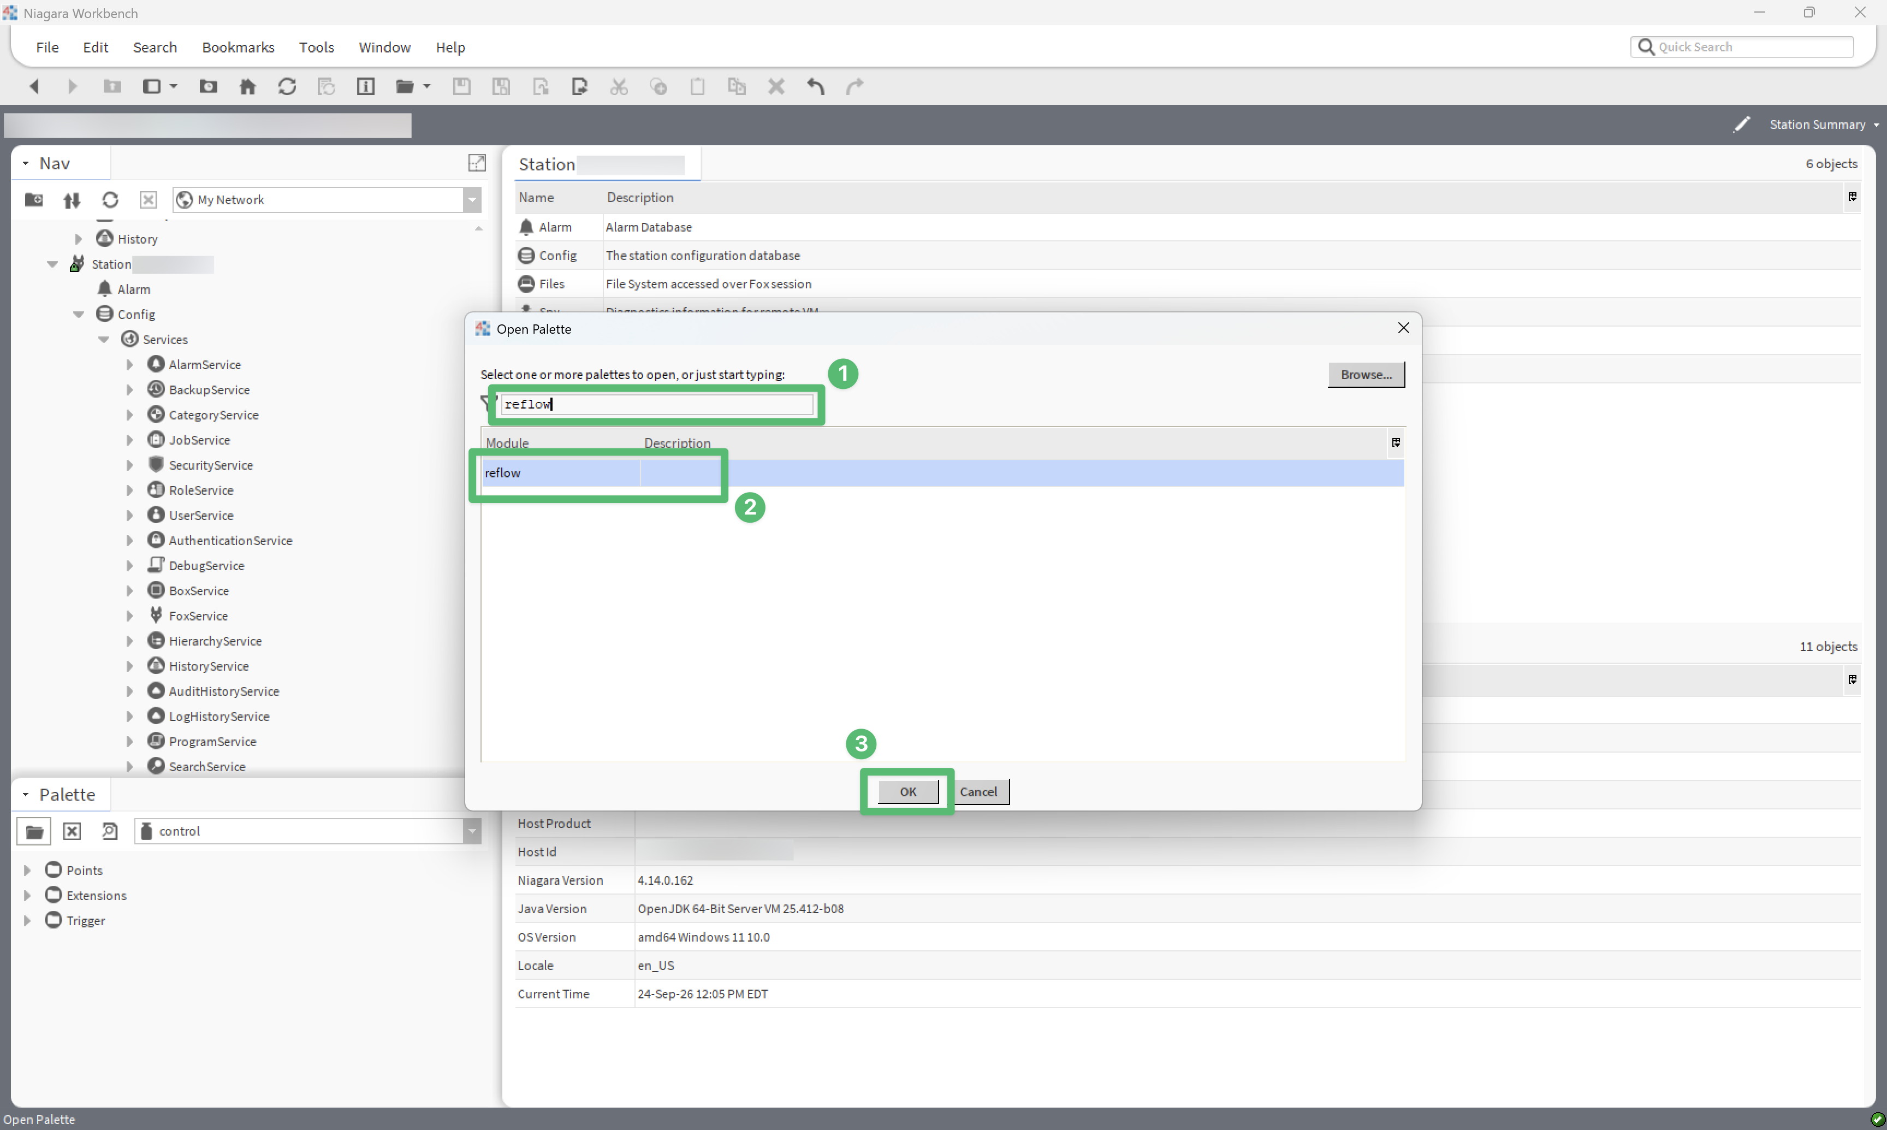Select FoxService in the Nav tree
The image size is (1887, 1130).
click(x=198, y=616)
